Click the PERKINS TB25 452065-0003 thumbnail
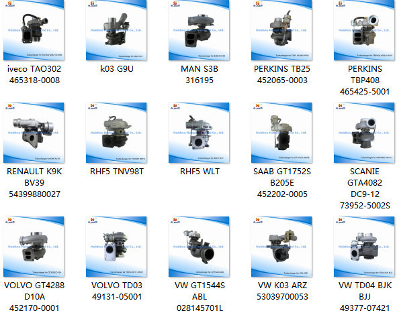 click(x=281, y=30)
